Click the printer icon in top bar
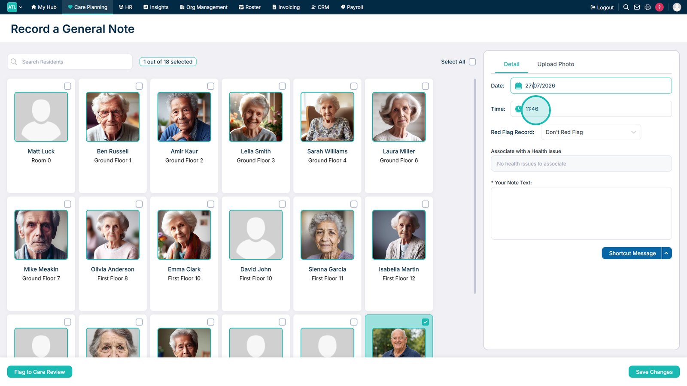 647,7
